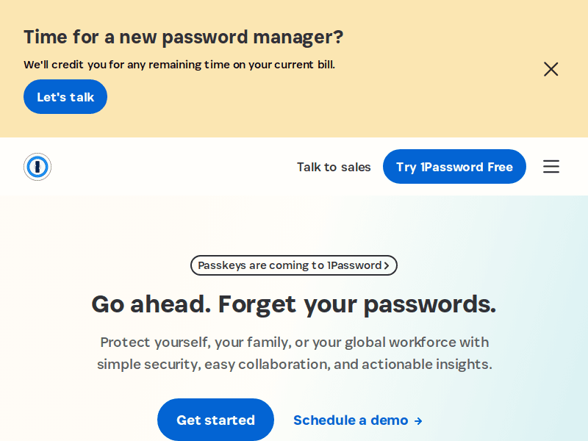The image size is (588, 441).
Task: Click Try 1Password Free
Action: tap(454, 167)
